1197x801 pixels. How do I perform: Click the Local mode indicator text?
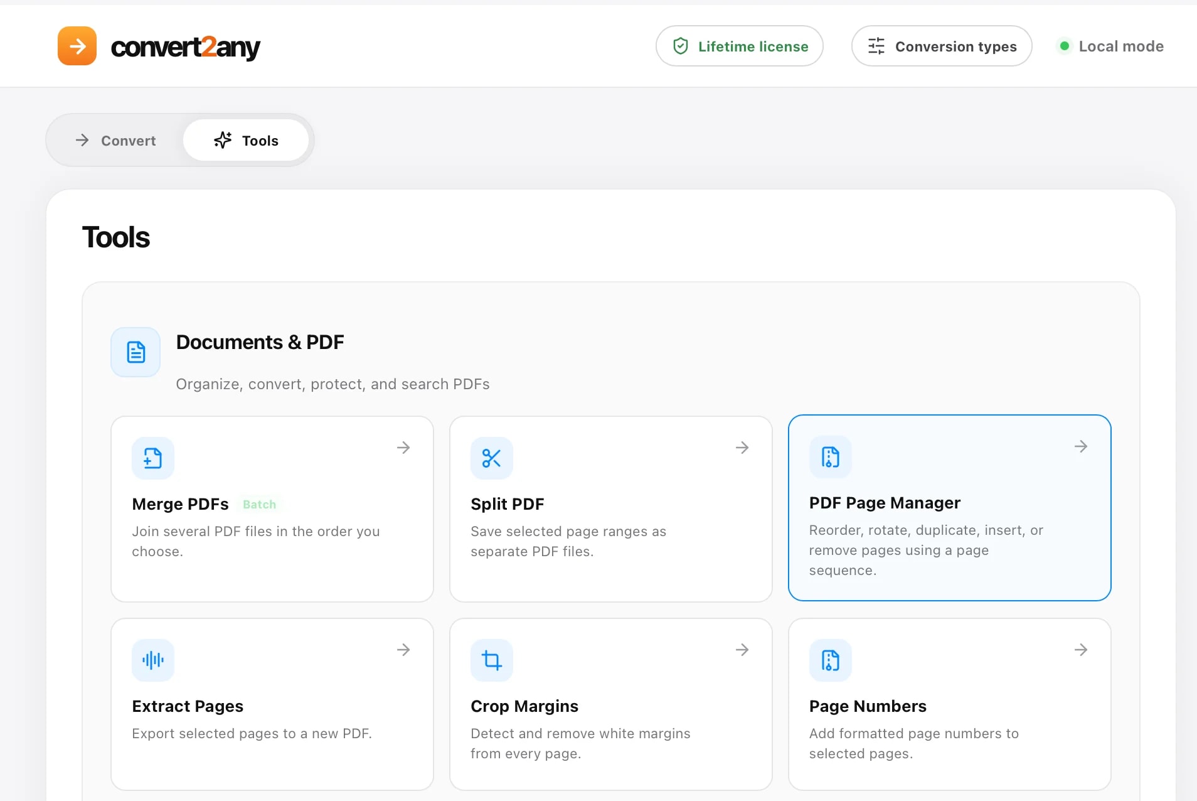(x=1121, y=46)
